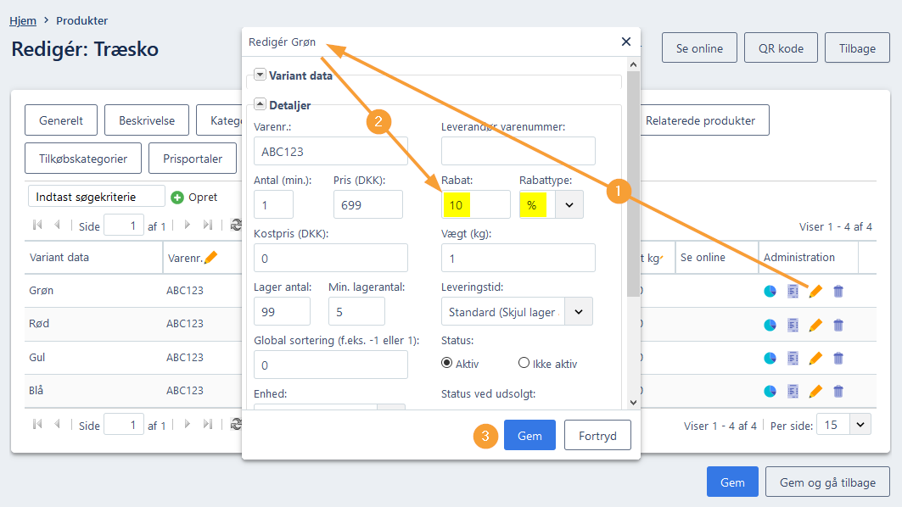
Task: Switch to the Beskrivelse tab
Action: [147, 120]
